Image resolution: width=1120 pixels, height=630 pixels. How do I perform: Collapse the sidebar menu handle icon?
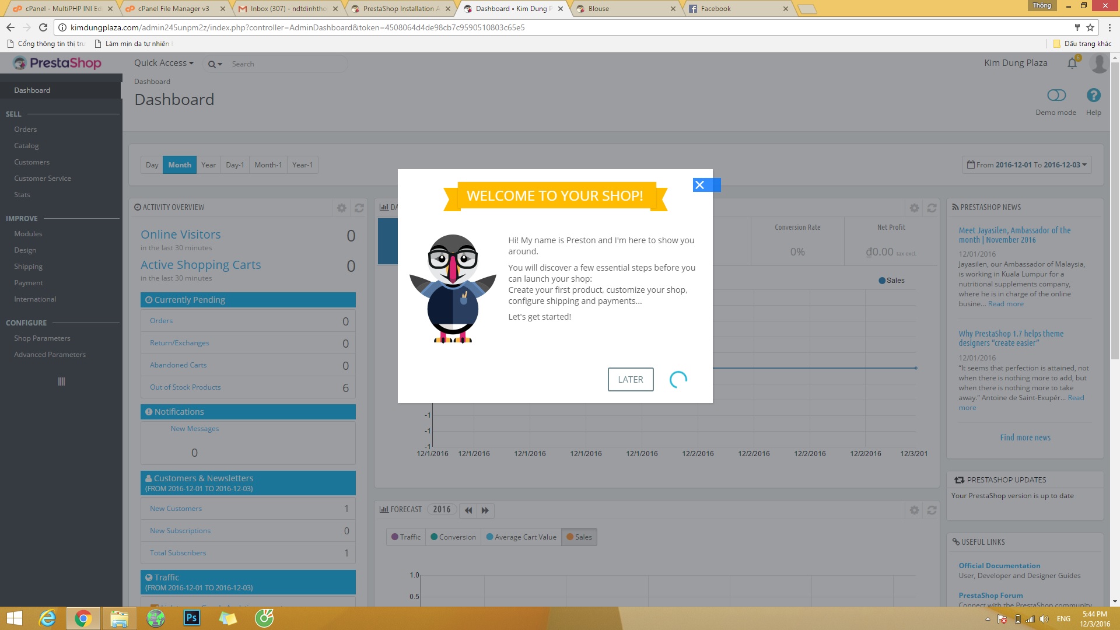click(61, 381)
